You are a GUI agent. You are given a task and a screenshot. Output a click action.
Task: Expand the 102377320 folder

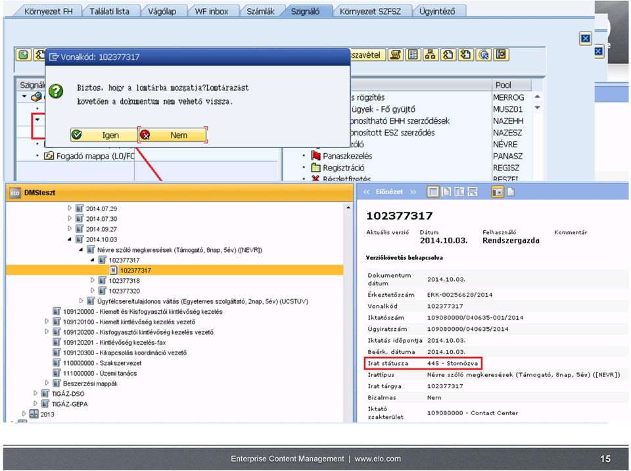[x=92, y=291]
